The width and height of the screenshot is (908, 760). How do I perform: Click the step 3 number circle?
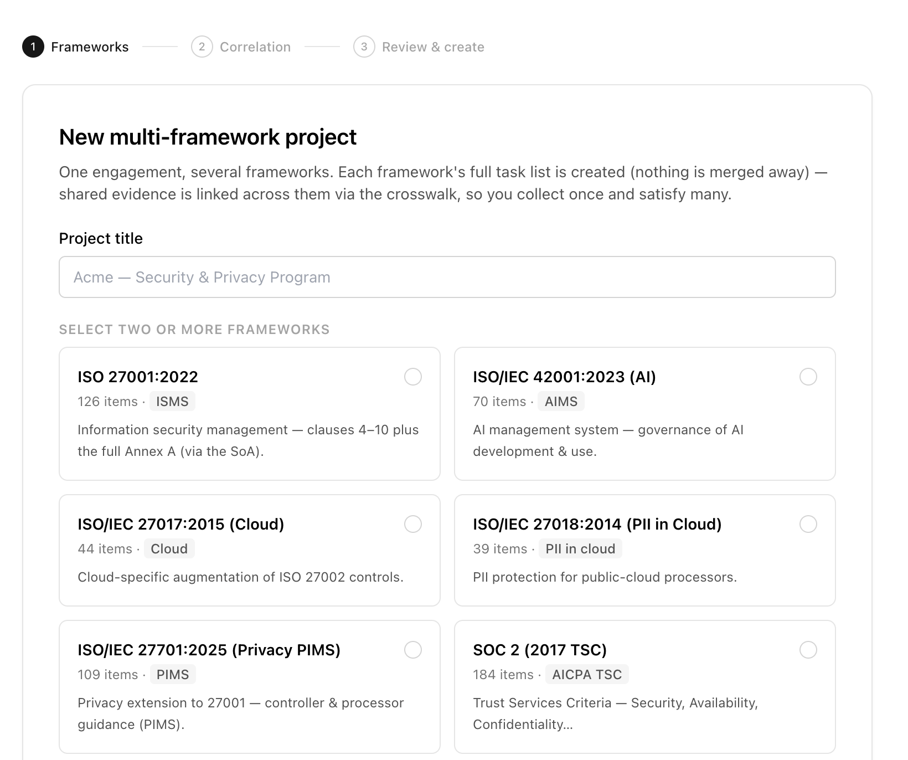[364, 47]
